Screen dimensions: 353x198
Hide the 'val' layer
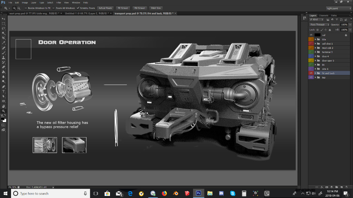tap(311, 35)
